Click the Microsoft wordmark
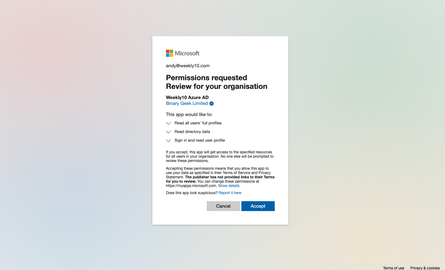Screen dimensions: 445x270 pos(187,53)
